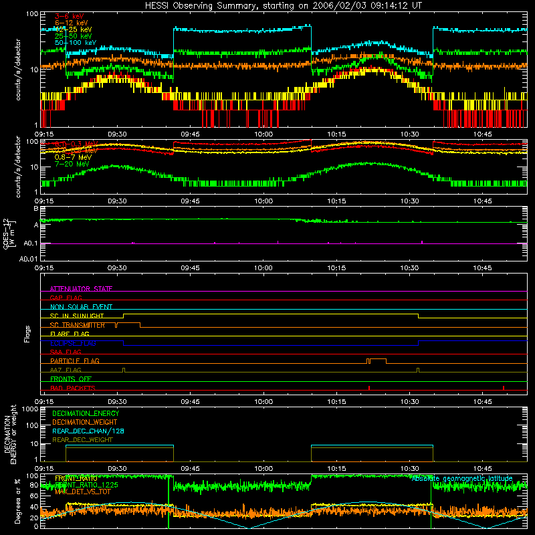Click the SAA_FLAG label
Image resolution: width=535 pixels, height=535 pixels.
[x=66, y=352]
